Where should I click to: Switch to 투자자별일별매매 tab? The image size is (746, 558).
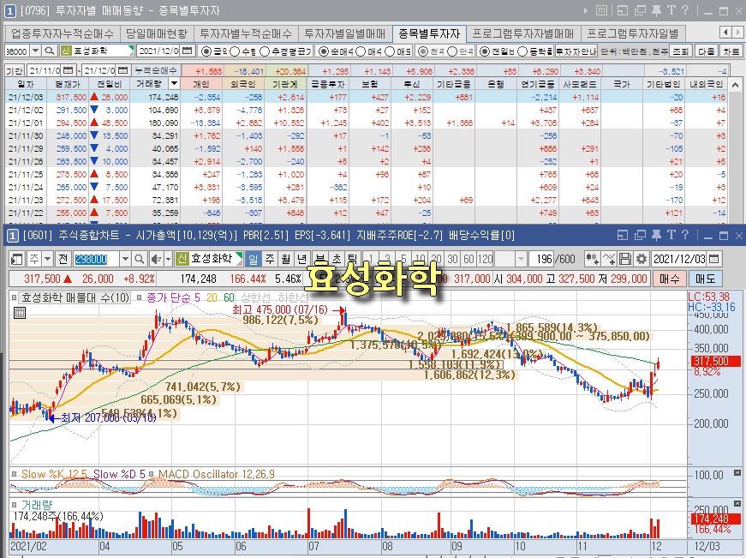click(345, 33)
